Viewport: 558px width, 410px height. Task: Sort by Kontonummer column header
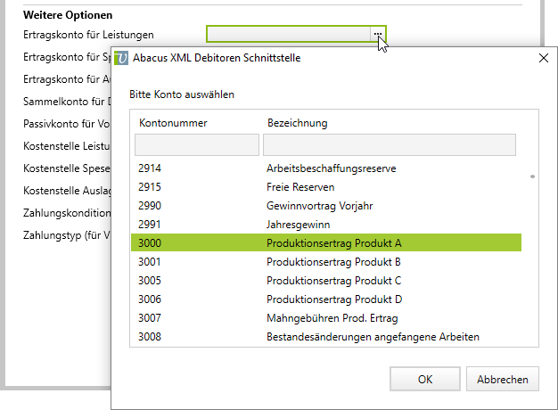coord(173,122)
